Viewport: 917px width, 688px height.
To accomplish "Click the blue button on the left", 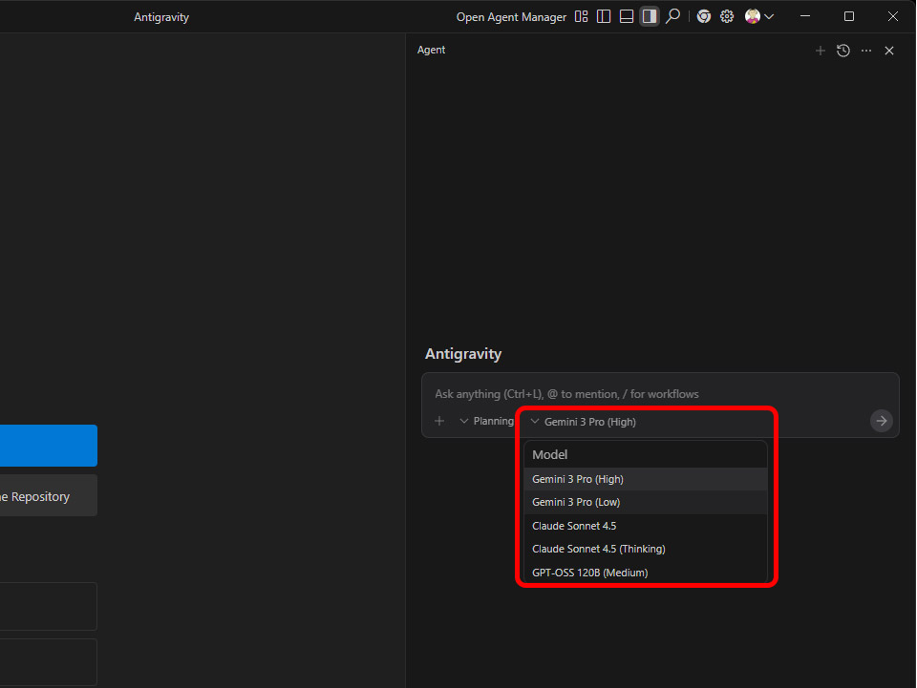I will pyautogui.click(x=49, y=446).
